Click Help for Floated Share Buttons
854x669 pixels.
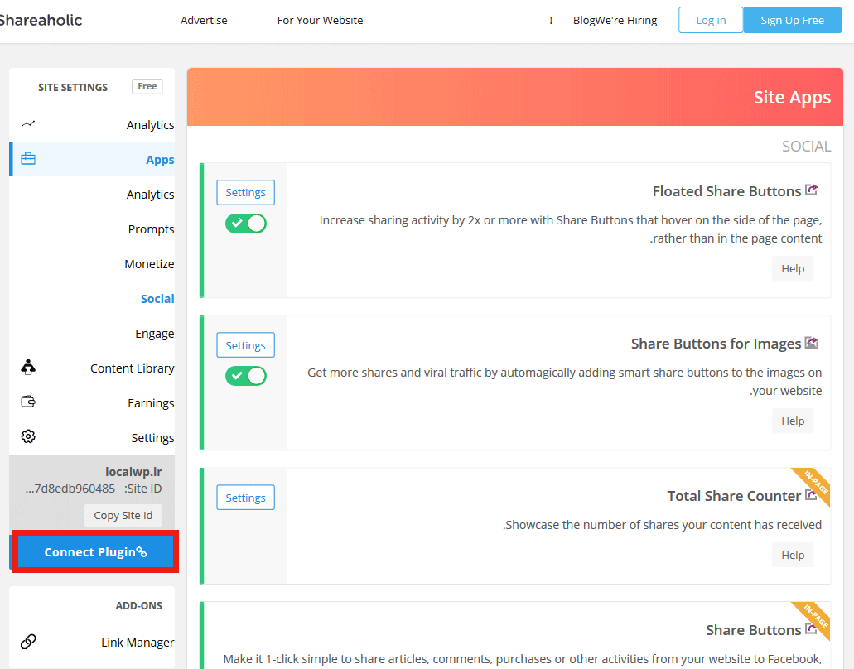[x=793, y=268]
